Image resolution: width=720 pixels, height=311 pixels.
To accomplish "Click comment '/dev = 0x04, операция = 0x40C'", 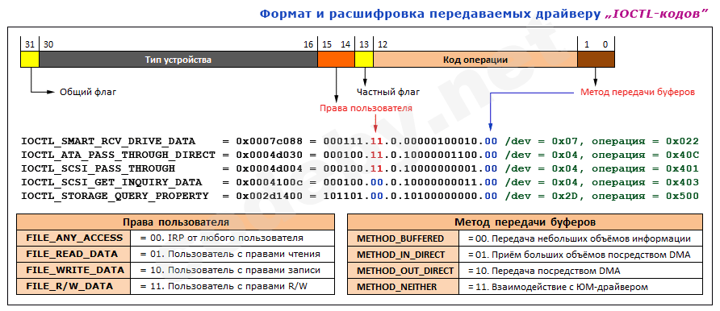I will point(602,155).
